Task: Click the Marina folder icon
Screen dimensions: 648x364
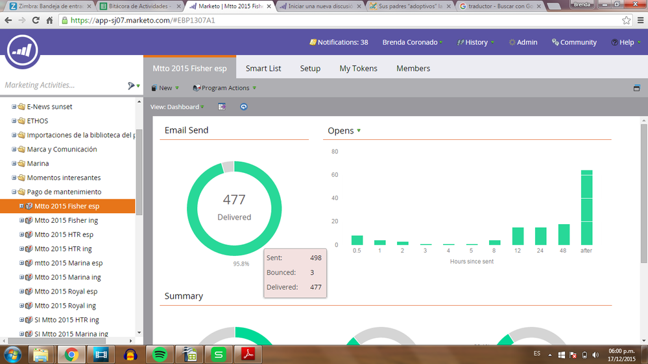Action: [x=21, y=163]
